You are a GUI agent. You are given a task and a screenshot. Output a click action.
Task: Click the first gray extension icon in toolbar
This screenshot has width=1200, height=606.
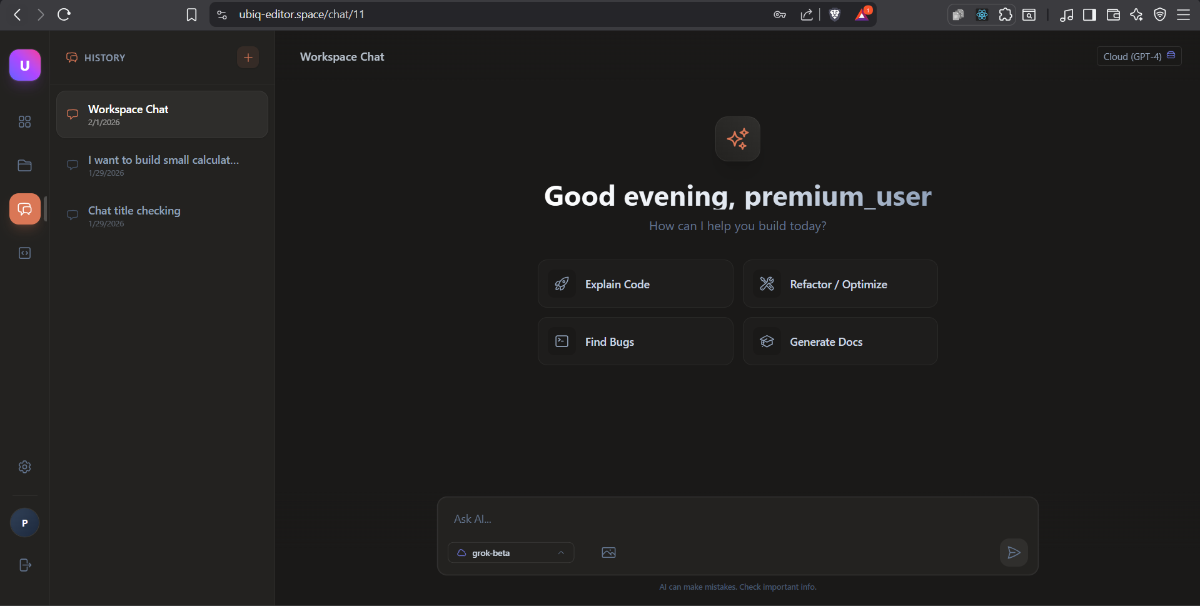pos(958,14)
